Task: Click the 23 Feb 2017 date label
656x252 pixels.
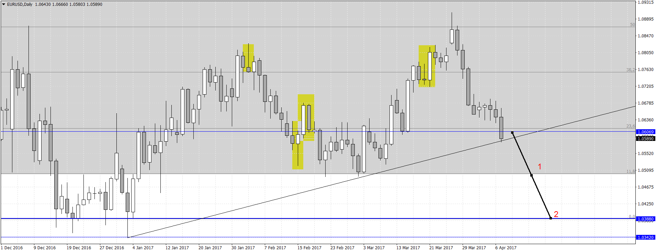Action: [x=342, y=248]
